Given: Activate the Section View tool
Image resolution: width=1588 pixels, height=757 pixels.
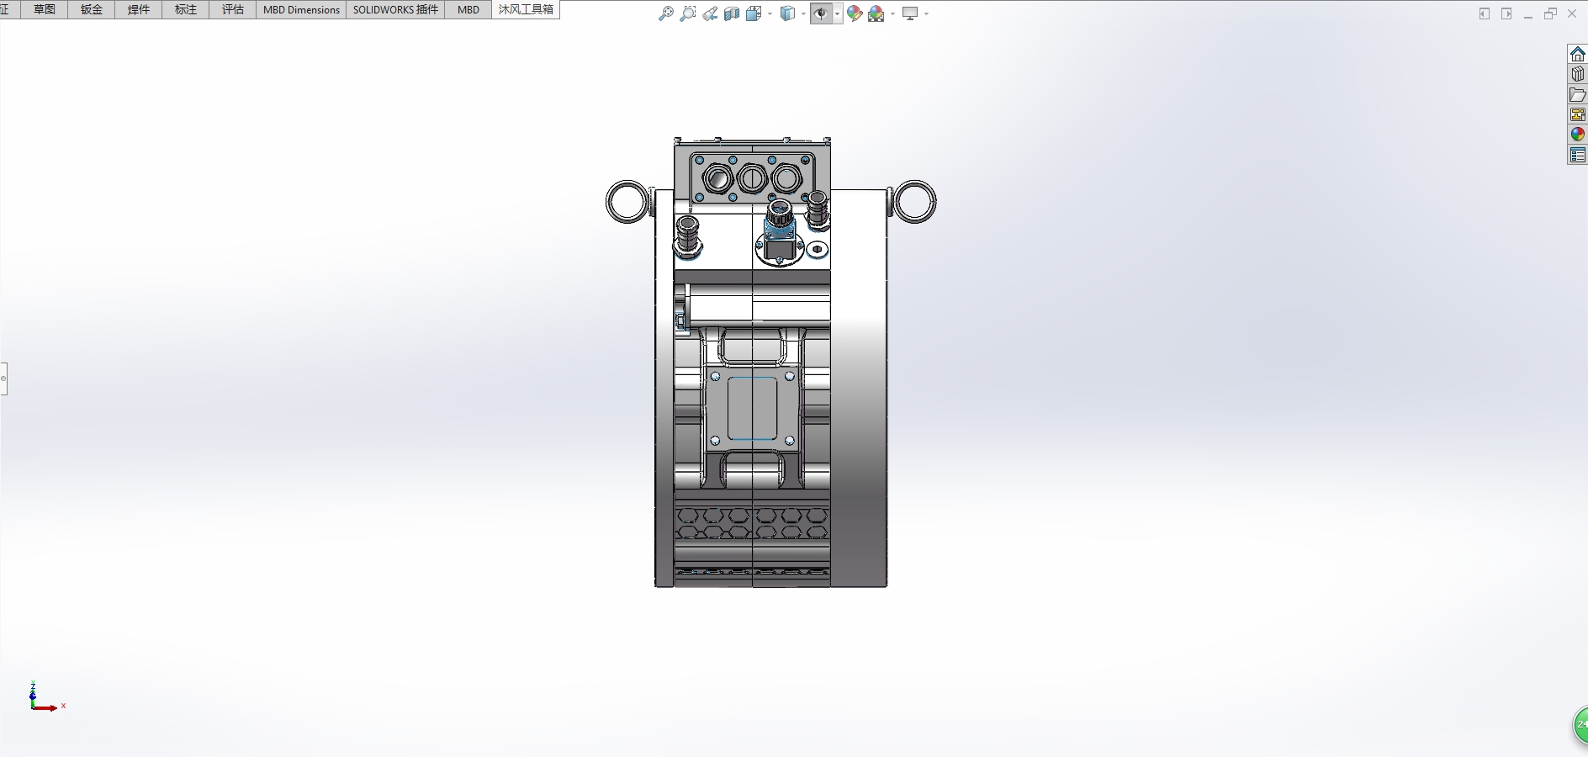Looking at the screenshot, I should pos(732,13).
